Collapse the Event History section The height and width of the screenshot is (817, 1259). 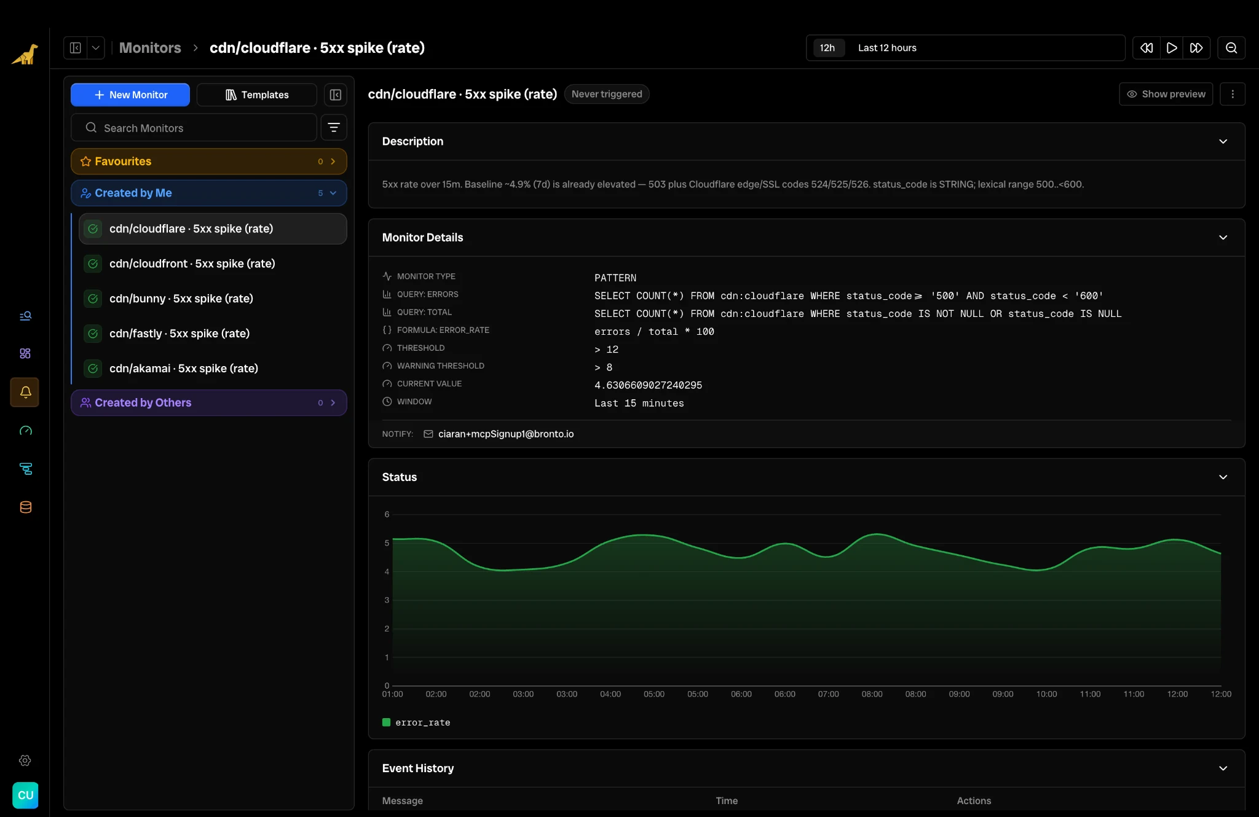point(1223,768)
